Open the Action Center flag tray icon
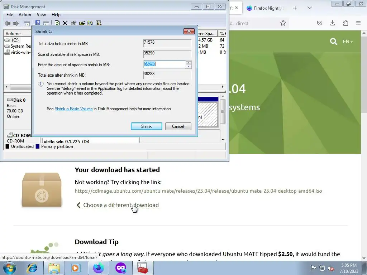Image resolution: width=367 pixels, height=275 pixels. (313, 268)
